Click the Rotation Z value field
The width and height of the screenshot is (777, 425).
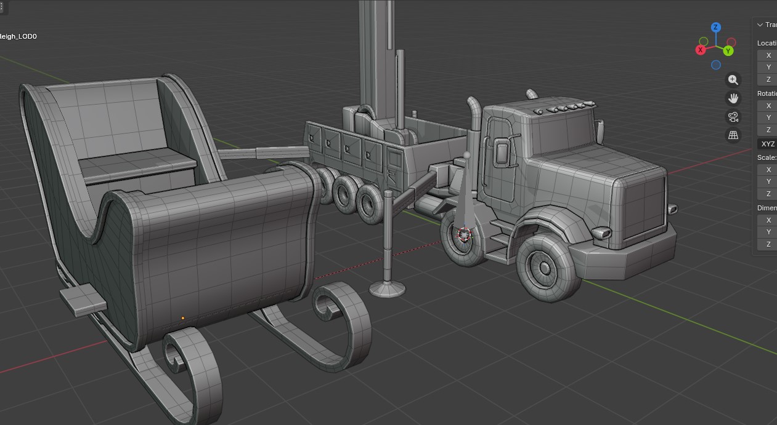(770, 130)
